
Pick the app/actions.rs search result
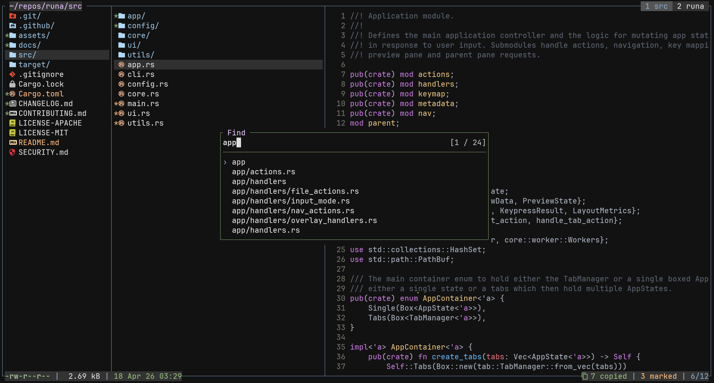click(263, 172)
